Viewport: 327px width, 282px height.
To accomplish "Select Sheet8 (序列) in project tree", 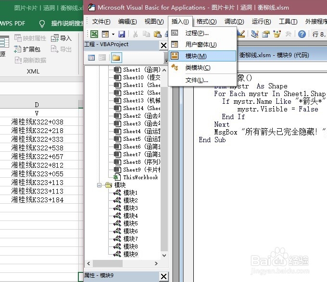I will pos(137,162).
